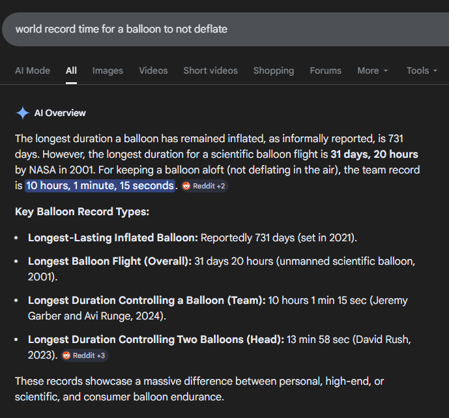Select the All results tab
The image size is (449, 418).
(71, 70)
